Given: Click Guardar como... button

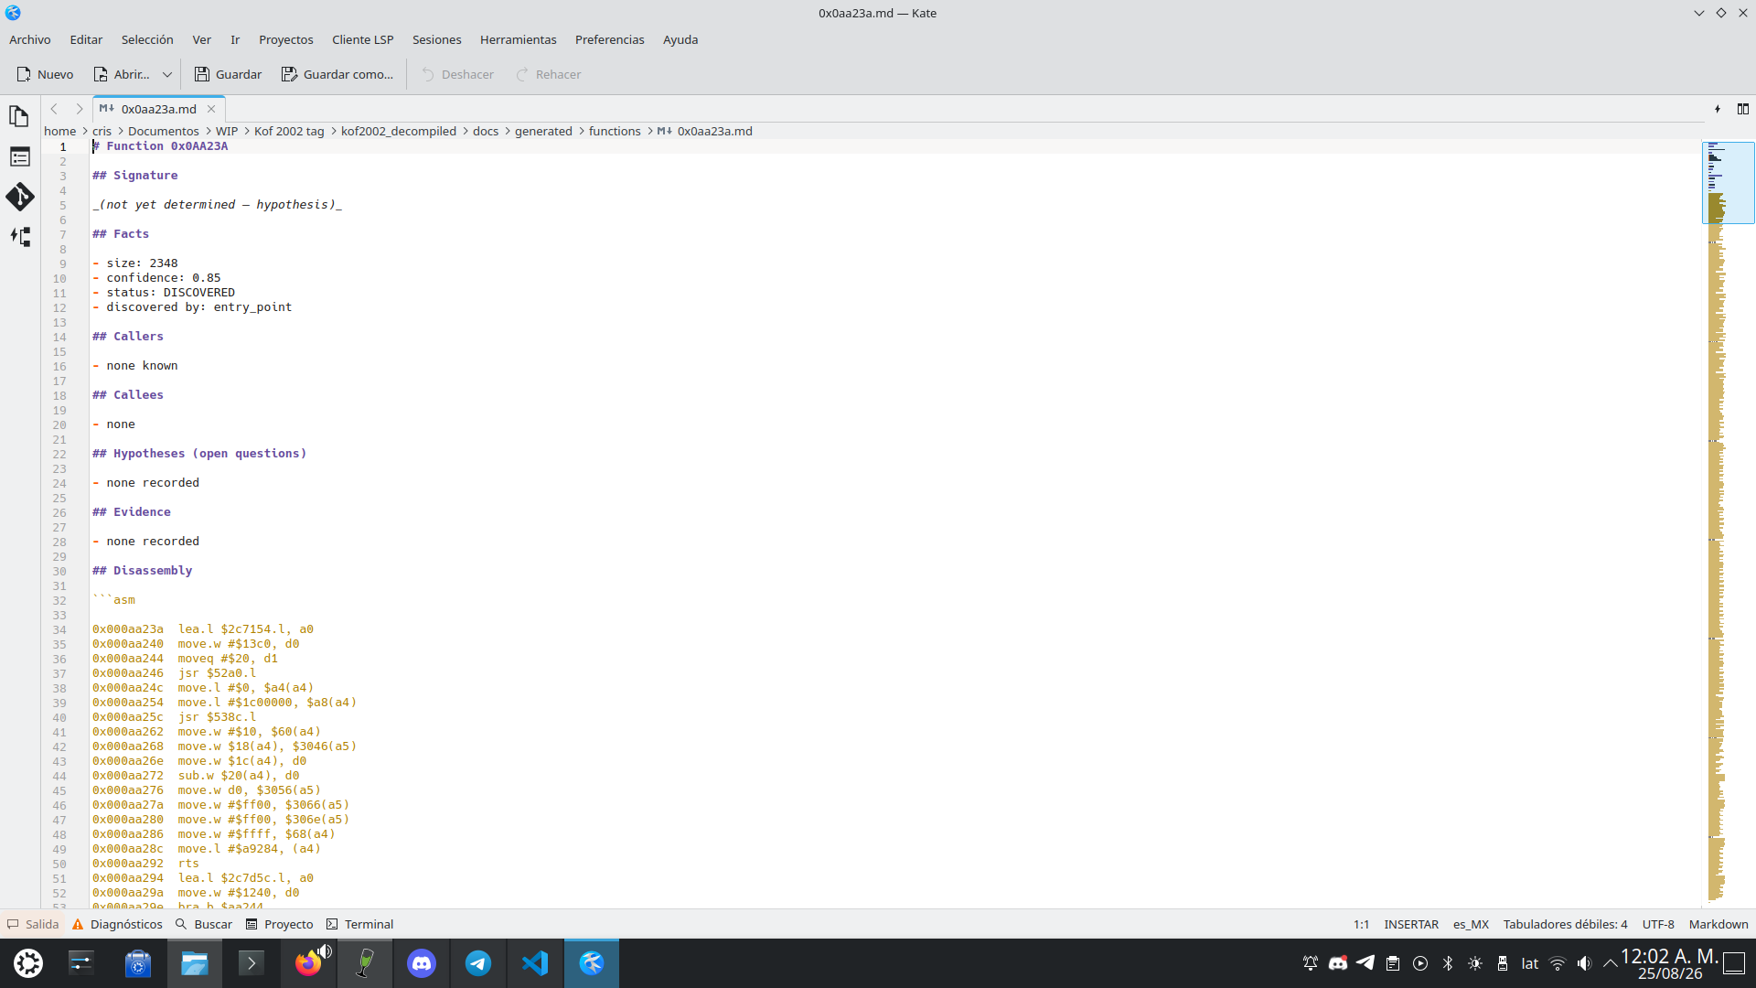Looking at the screenshot, I should (337, 74).
